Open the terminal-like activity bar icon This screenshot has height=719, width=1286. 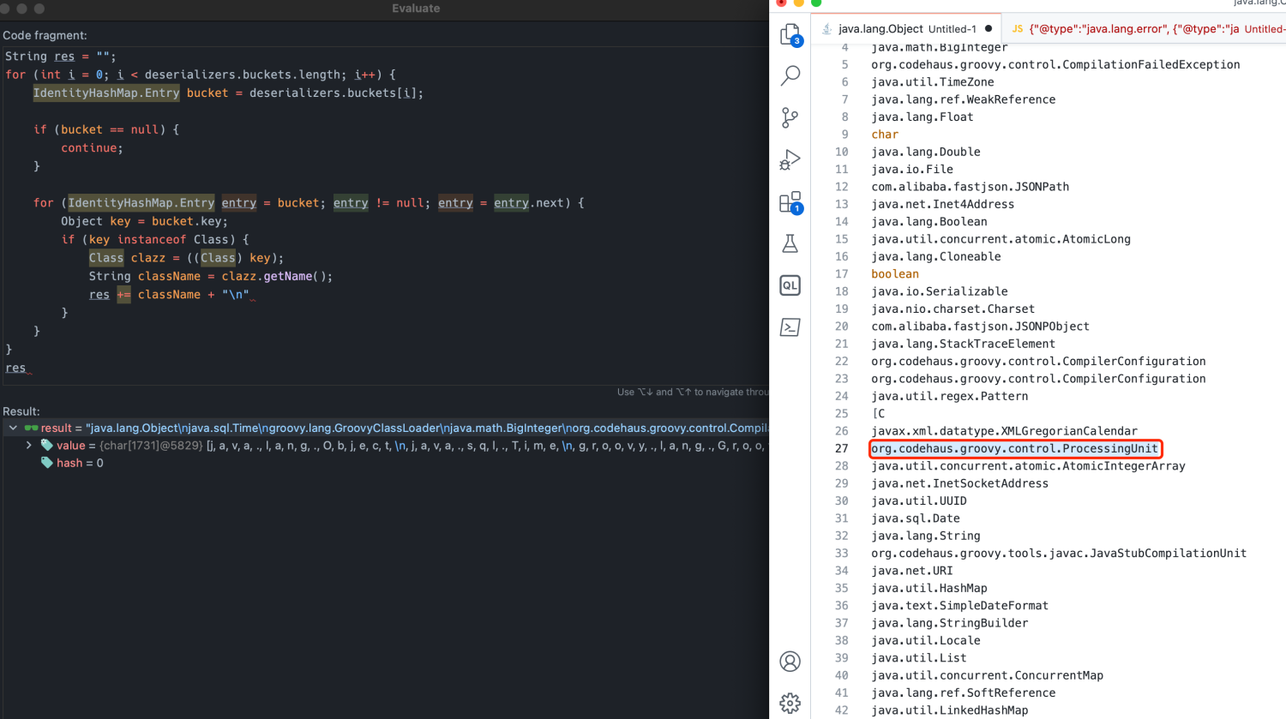[790, 327]
